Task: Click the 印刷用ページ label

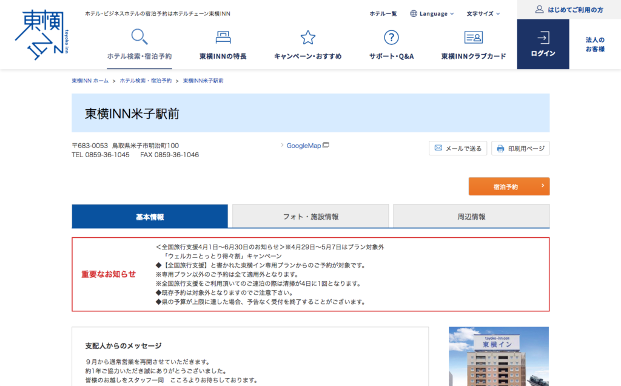Action: 526,149
